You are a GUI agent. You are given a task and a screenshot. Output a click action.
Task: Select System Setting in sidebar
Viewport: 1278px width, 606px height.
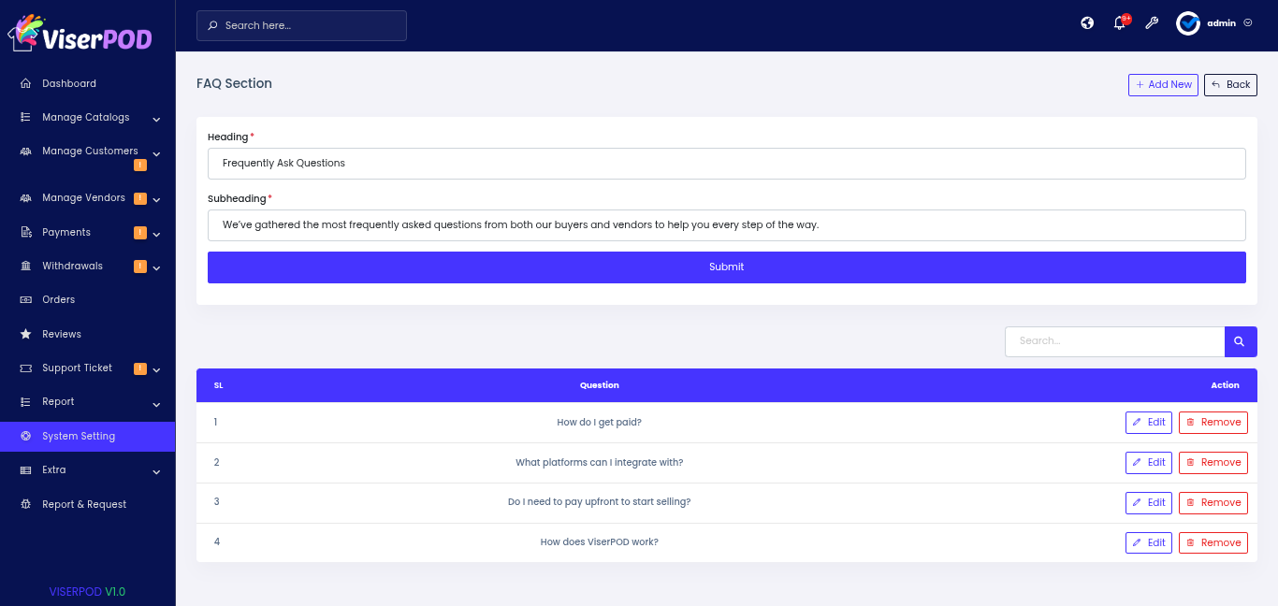click(79, 436)
